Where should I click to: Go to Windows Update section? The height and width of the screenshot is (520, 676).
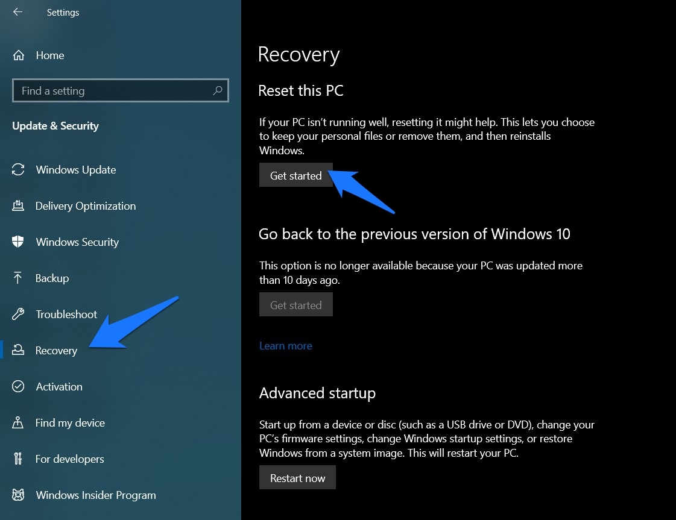(x=75, y=170)
